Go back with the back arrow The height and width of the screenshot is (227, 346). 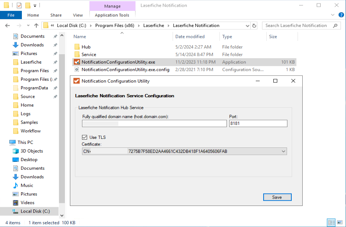7,26
